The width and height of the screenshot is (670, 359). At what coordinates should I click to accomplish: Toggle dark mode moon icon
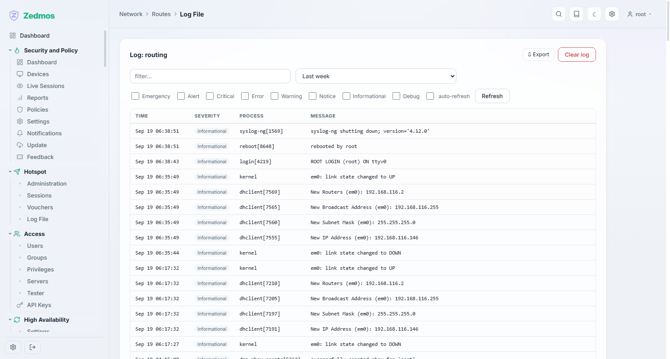click(x=594, y=14)
